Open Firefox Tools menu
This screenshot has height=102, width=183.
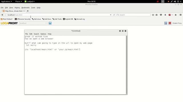coord(33,8)
